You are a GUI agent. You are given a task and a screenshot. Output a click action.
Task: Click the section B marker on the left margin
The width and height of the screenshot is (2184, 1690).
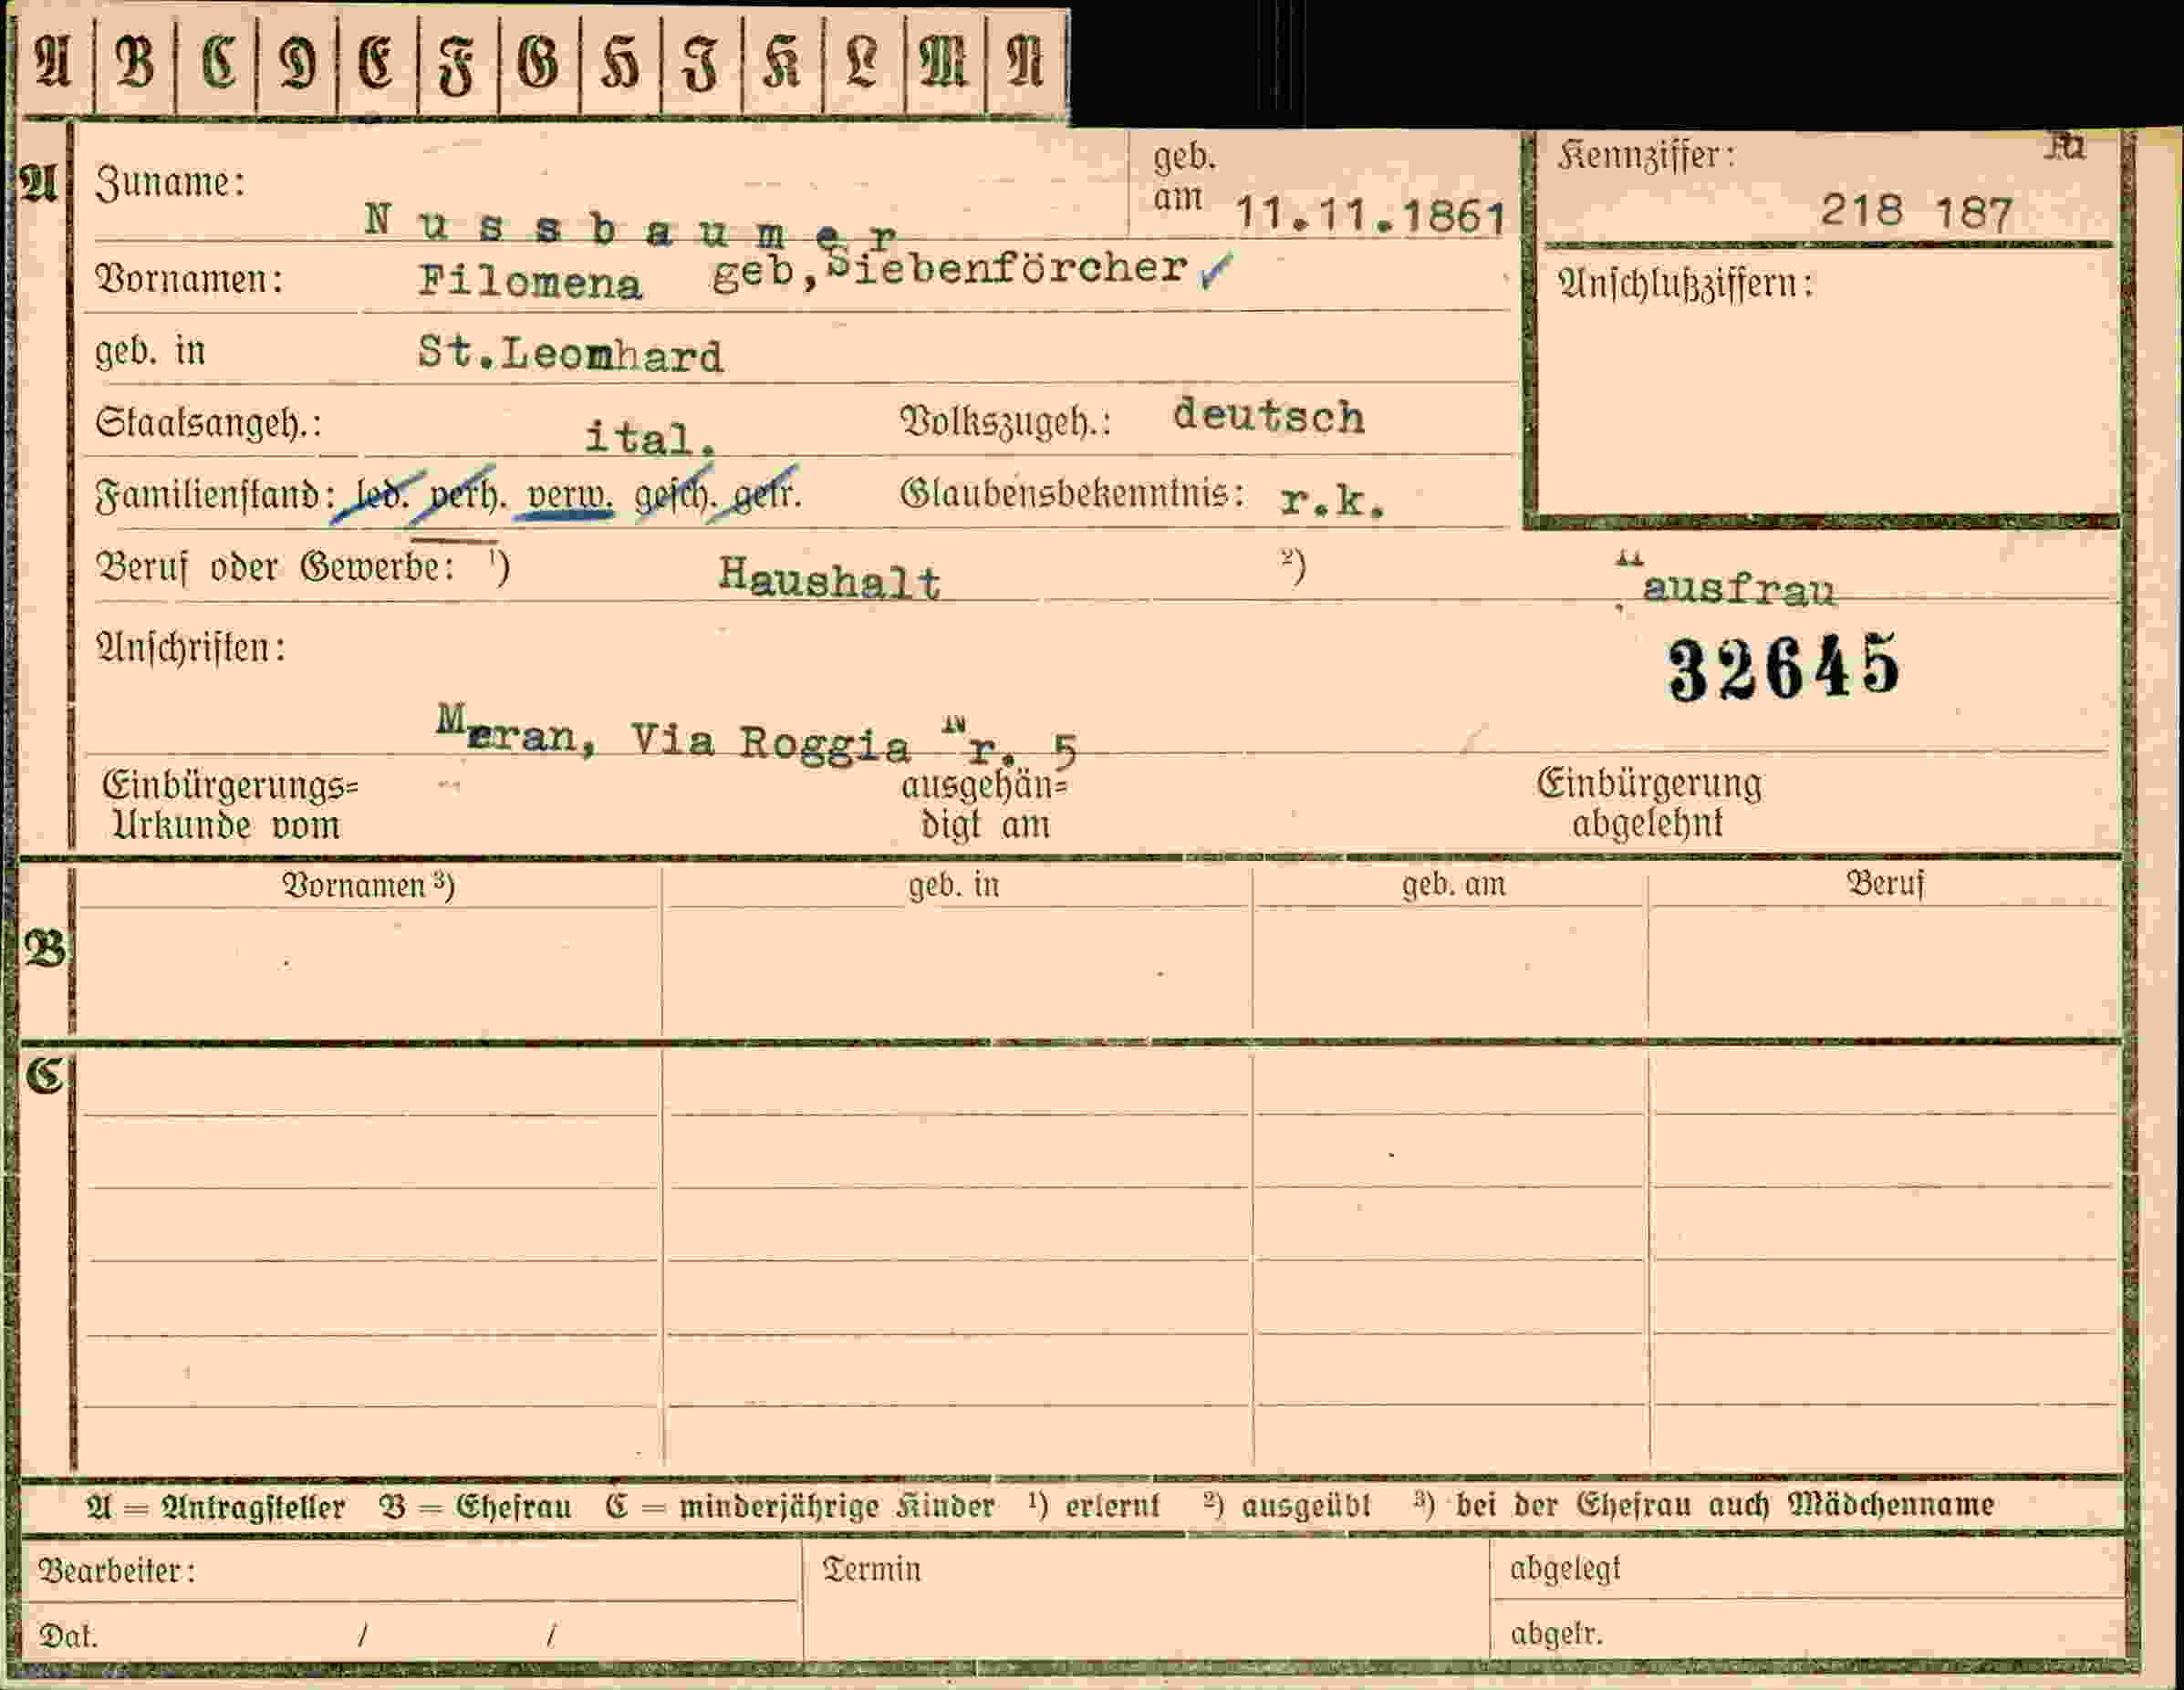tap(45, 948)
